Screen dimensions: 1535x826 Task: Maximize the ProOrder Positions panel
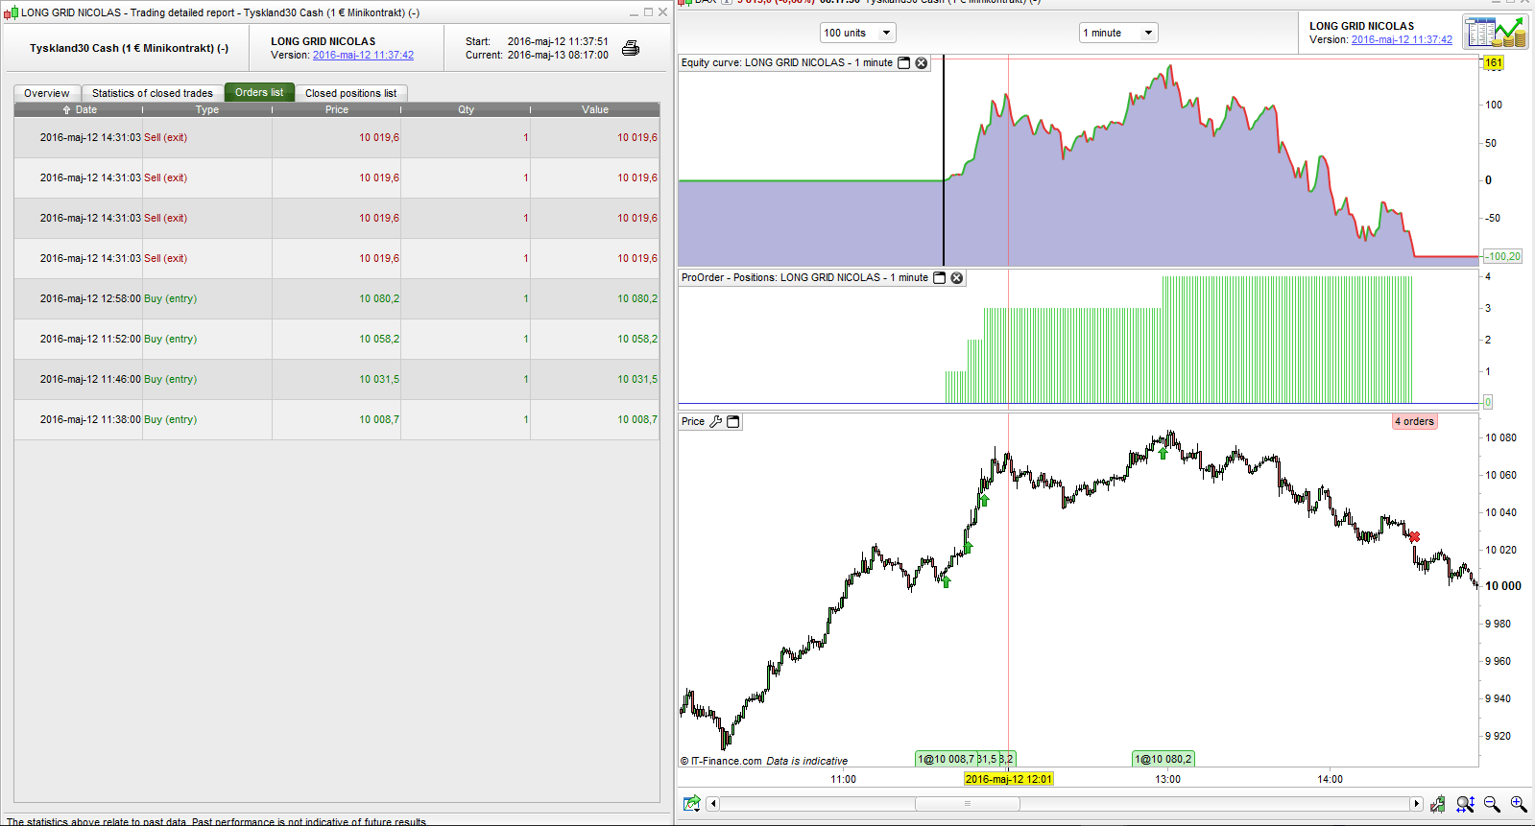click(940, 278)
